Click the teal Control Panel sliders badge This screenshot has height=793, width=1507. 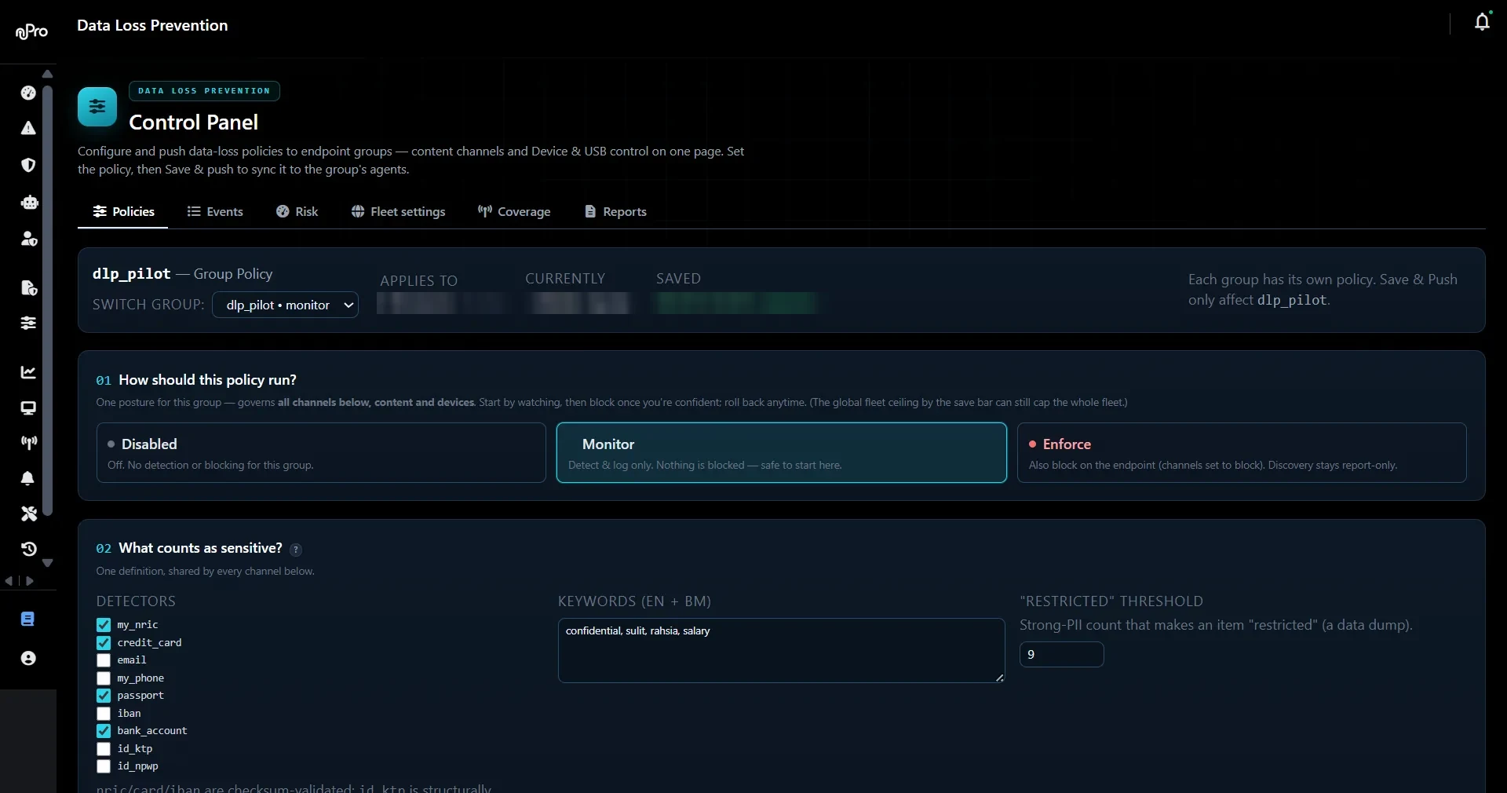(97, 107)
